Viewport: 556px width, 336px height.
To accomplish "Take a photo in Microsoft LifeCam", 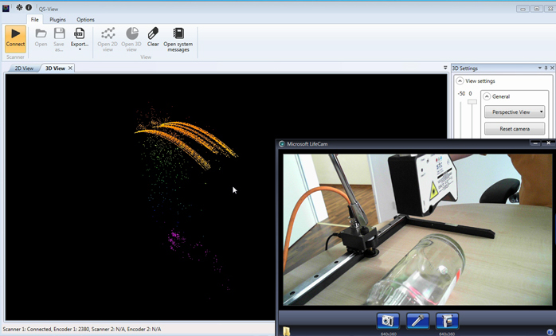I will 388,321.
